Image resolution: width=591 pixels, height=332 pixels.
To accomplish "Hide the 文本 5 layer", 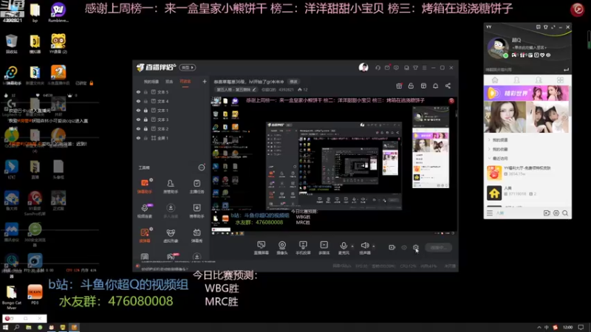I will pyautogui.click(x=138, y=91).
